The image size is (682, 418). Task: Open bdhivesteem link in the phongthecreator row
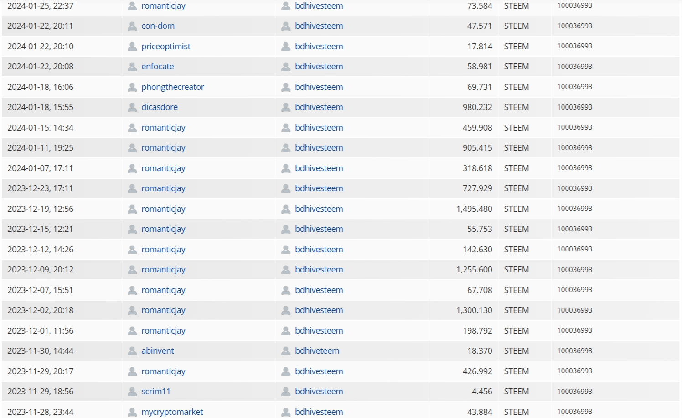coord(319,87)
